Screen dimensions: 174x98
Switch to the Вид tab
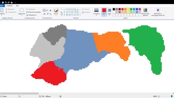click(x=17, y=6)
